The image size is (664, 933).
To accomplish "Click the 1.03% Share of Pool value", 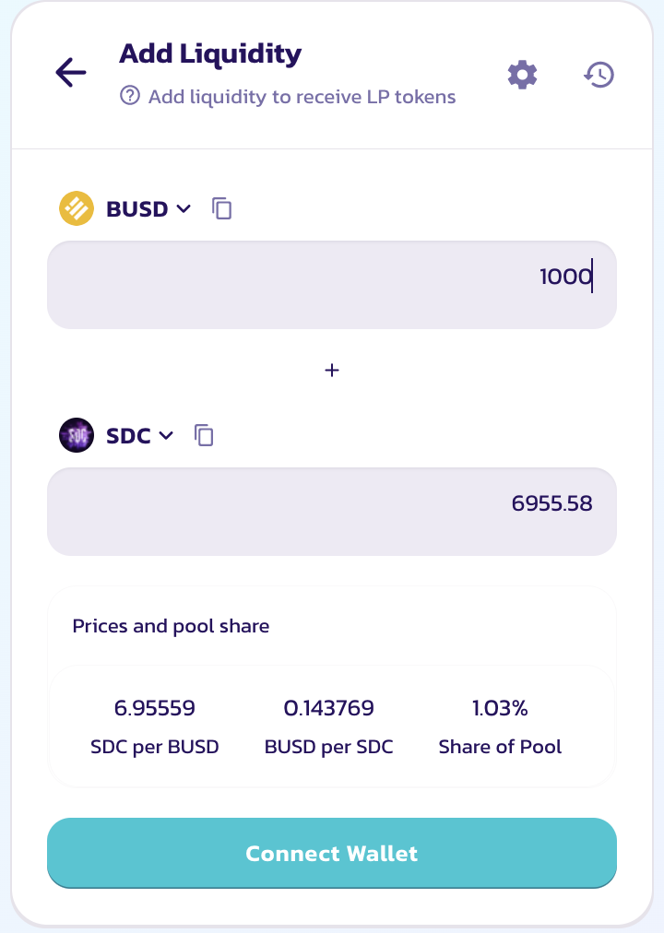I will coord(500,708).
